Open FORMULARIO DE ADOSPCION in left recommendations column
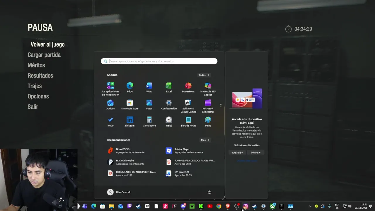This screenshot has width=375, height=211. point(132,173)
